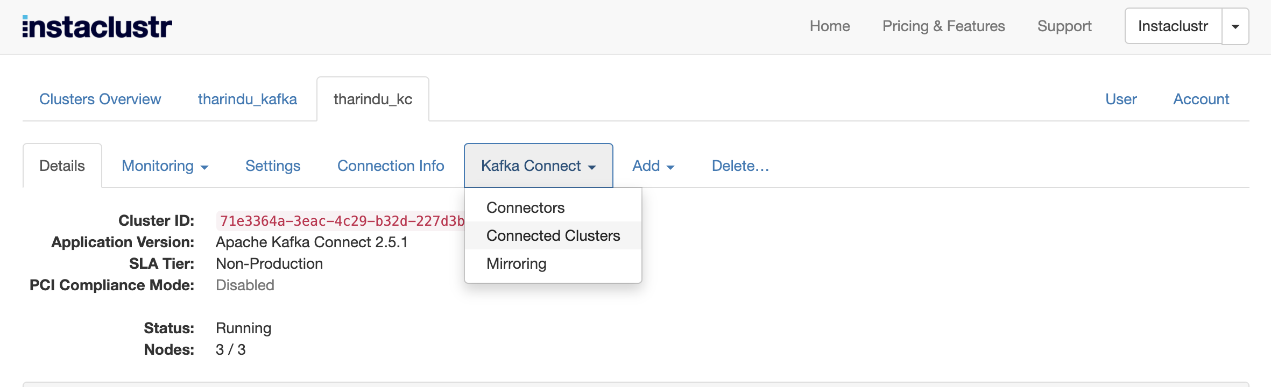The image size is (1271, 387).
Task: Open the tharindu_kafka cluster tab
Action: 248,99
